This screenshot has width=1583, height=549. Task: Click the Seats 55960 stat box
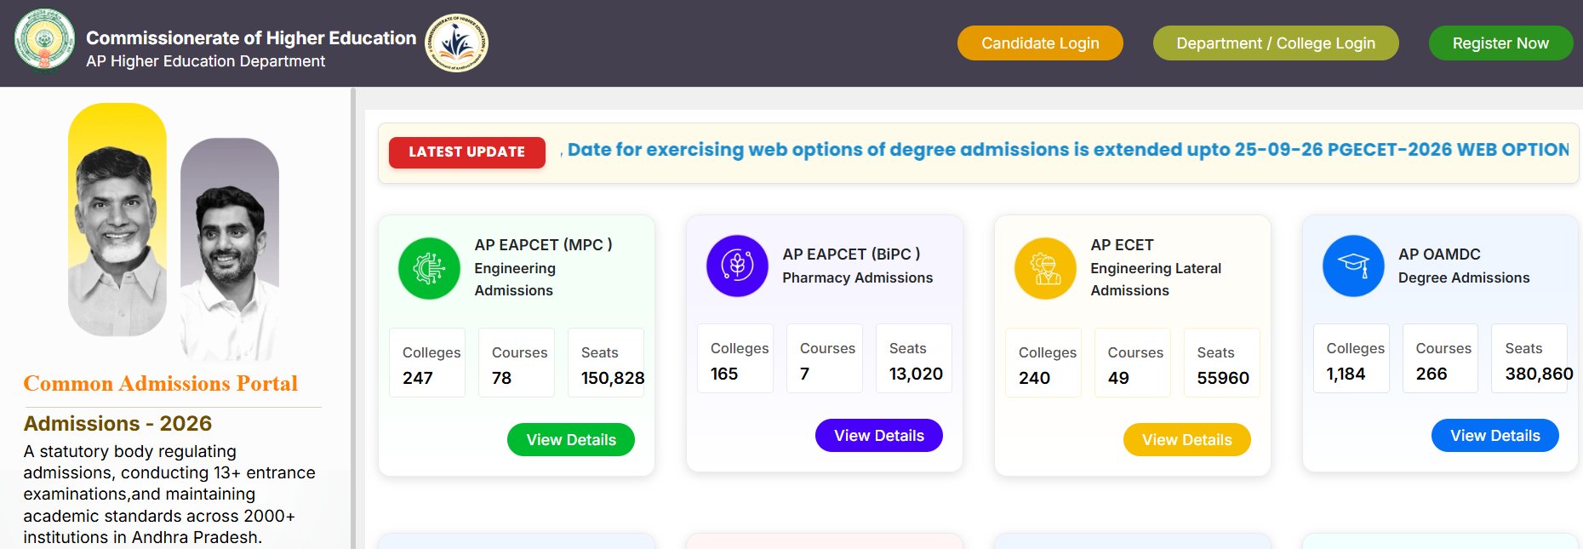tap(1222, 363)
